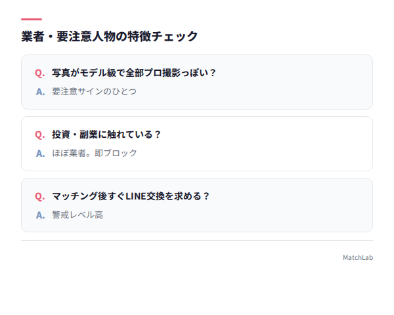The width and height of the screenshot is (394, 315).
Task: Click the pink accent bar above the heading
Action: point(32,19)
